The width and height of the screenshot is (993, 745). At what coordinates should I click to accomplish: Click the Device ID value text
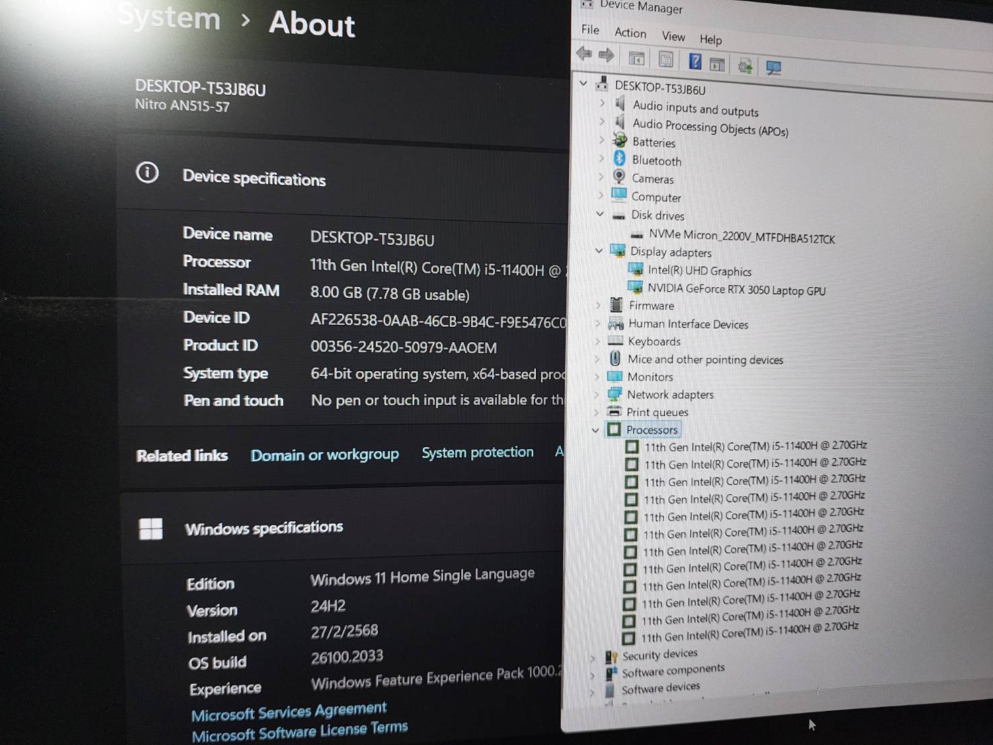(x=438, y=321)
